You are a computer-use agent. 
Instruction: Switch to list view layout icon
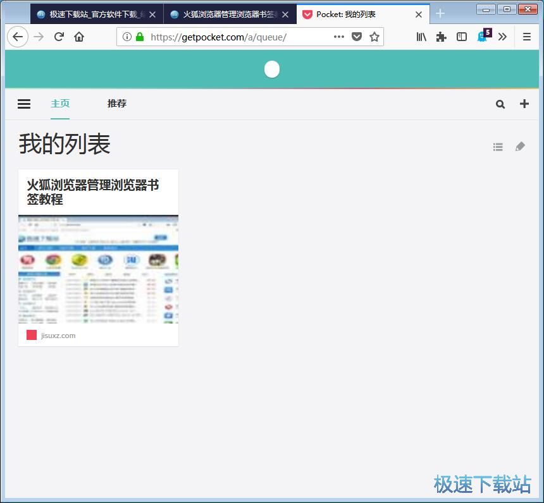point(498,147)
